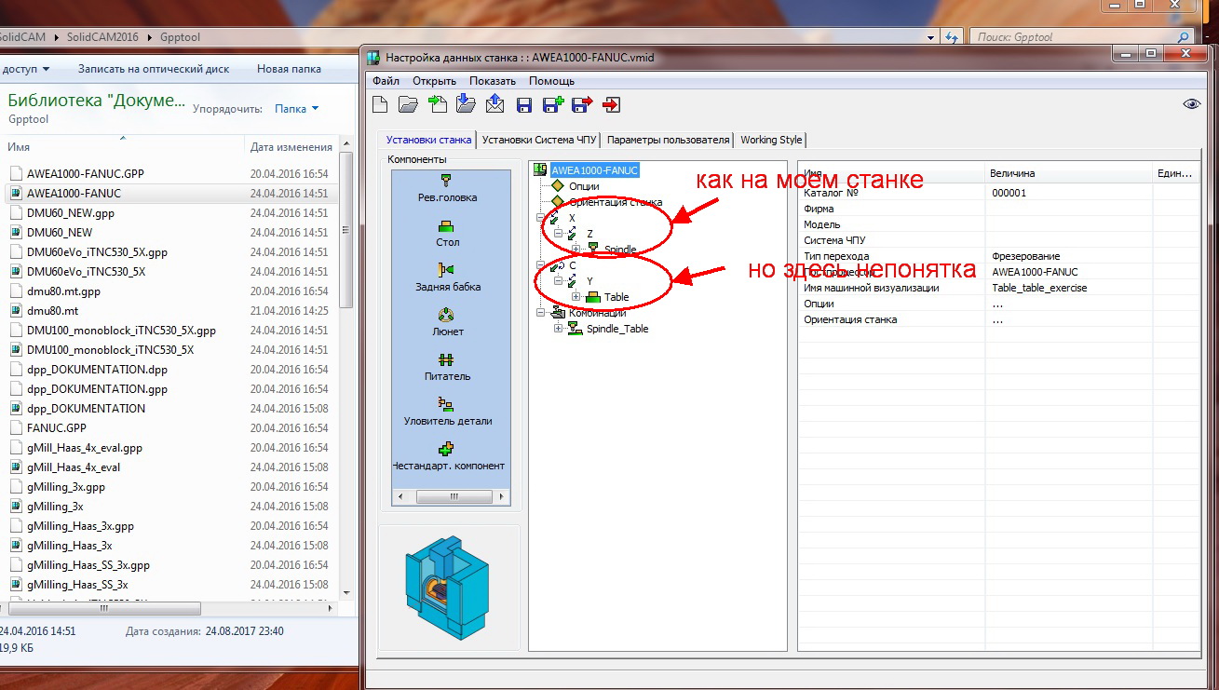Select the Уловитель детали component
This screenshot has height=690, width=1219.
446,413
